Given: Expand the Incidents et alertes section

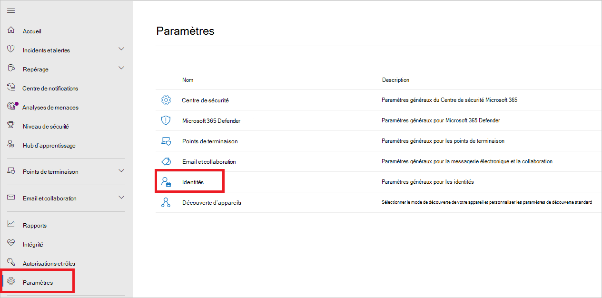Looking at the screenshot, I should coord(121,50).
